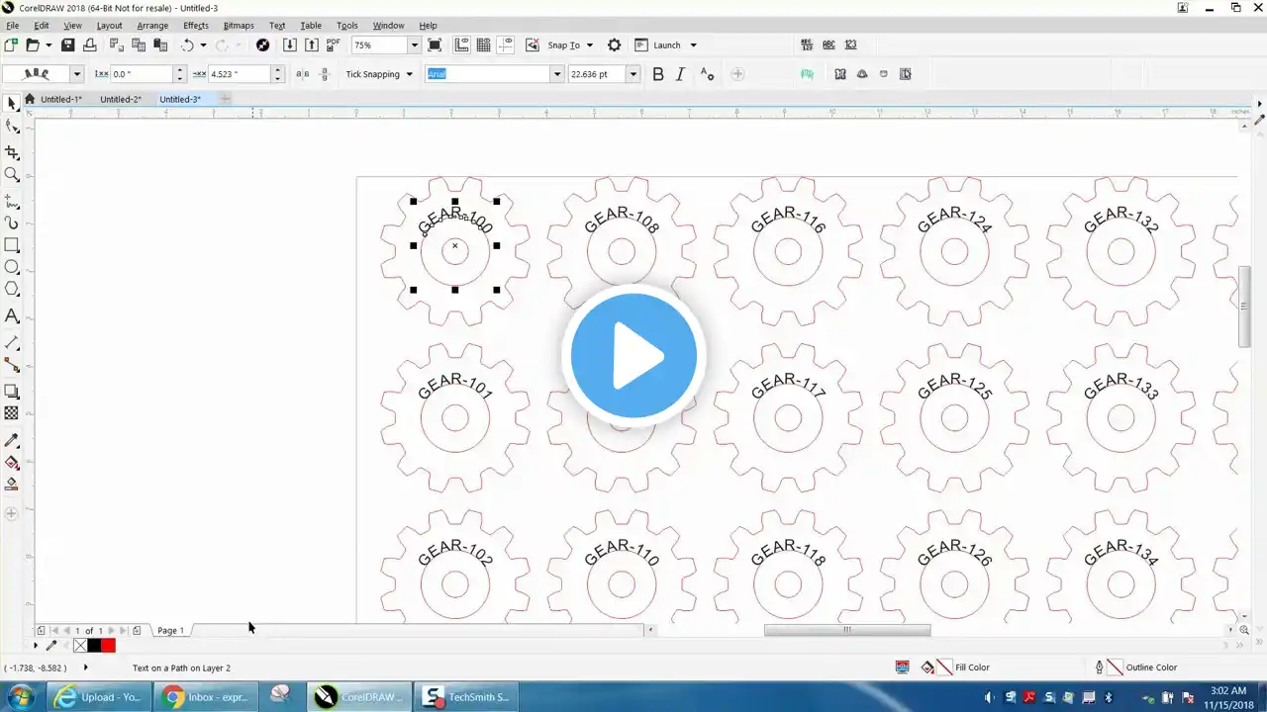Select the Text tool in toolbox
Viewport: 1267px width, 712px height.
click(x=12, y=316)
